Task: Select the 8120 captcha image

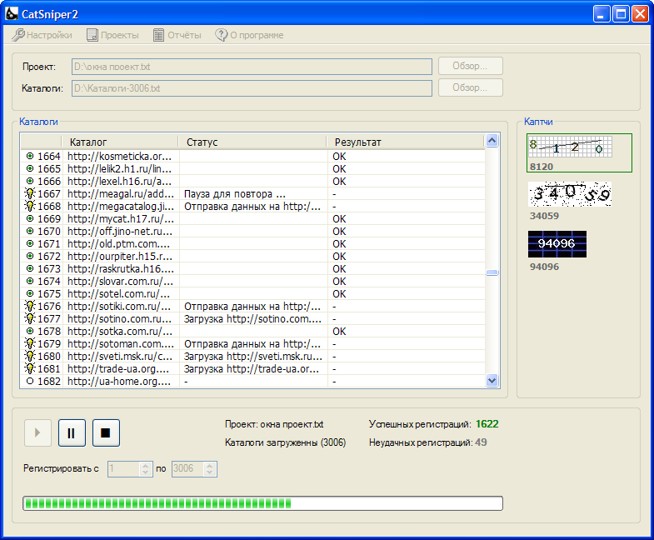Action: click(570, 147)
